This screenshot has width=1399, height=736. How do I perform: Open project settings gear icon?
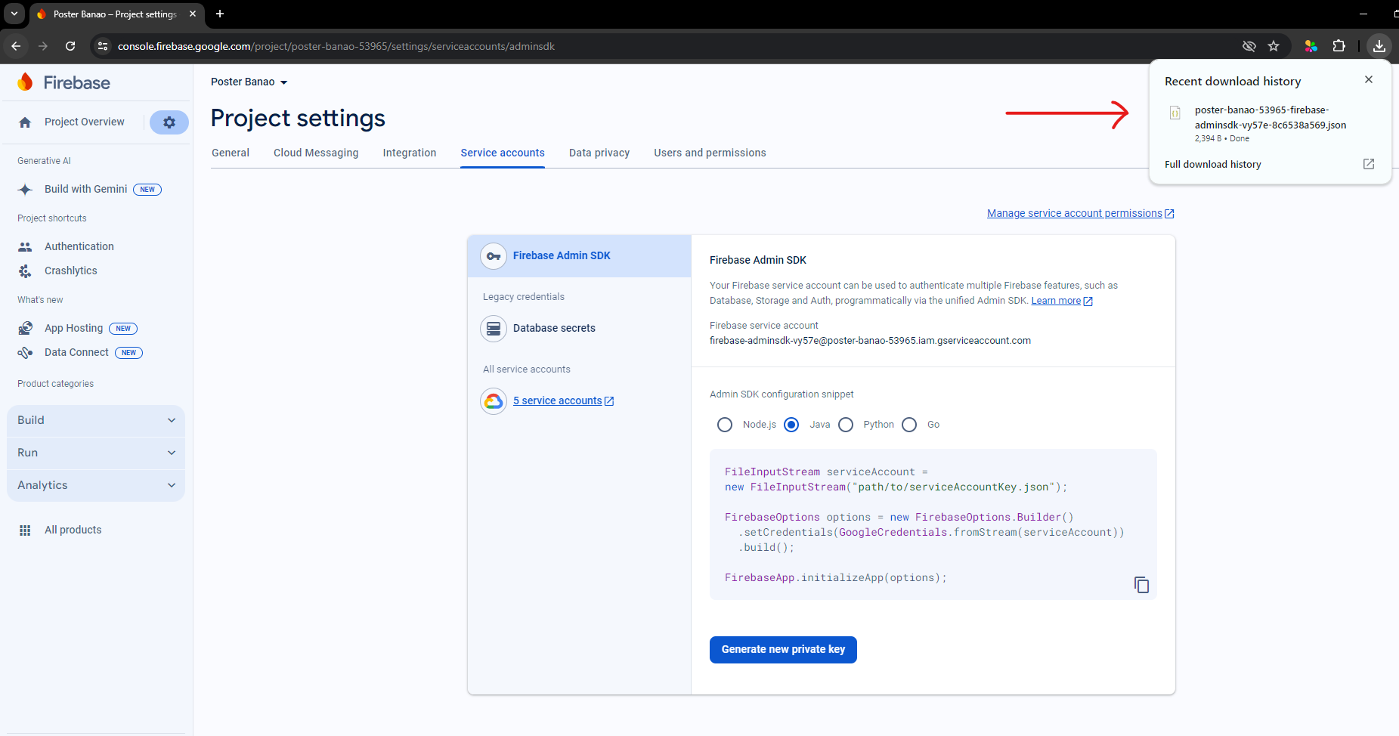tap(169, 122)
